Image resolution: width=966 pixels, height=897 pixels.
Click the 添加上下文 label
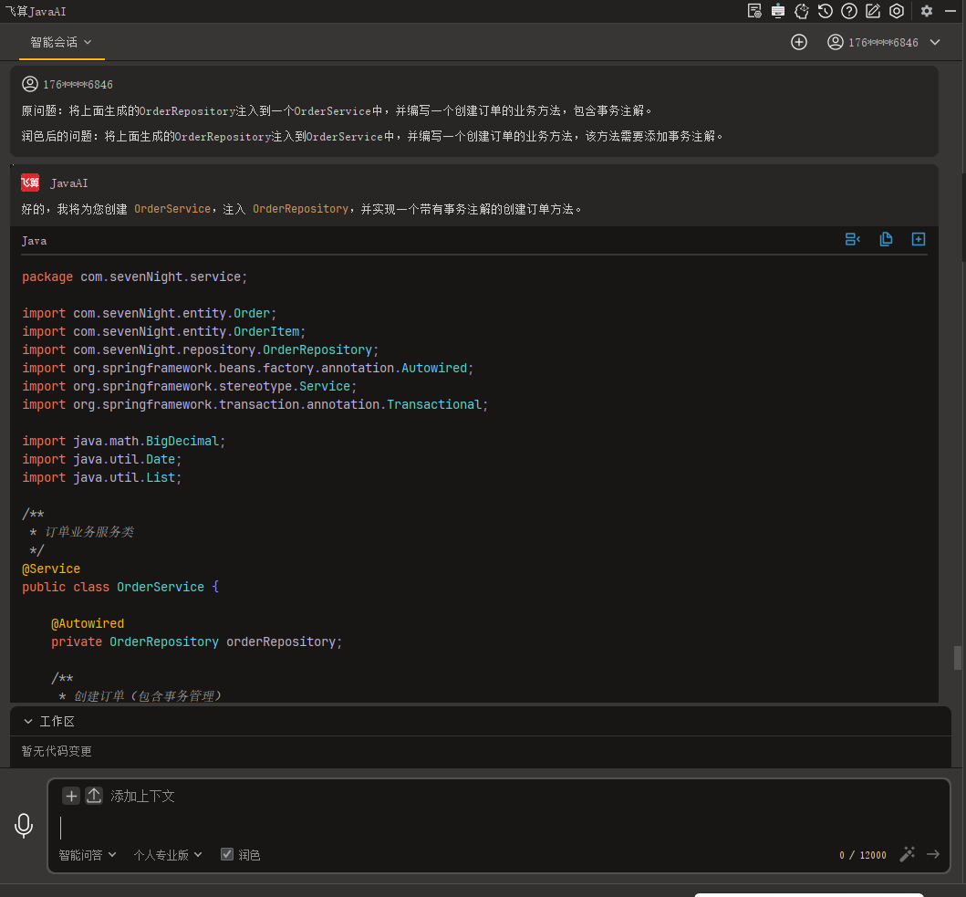tap(142, 796)
